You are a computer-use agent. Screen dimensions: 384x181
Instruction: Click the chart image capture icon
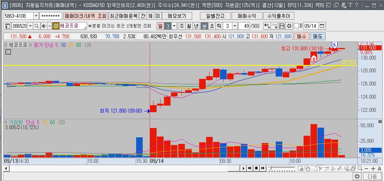[x=353, y=169]
